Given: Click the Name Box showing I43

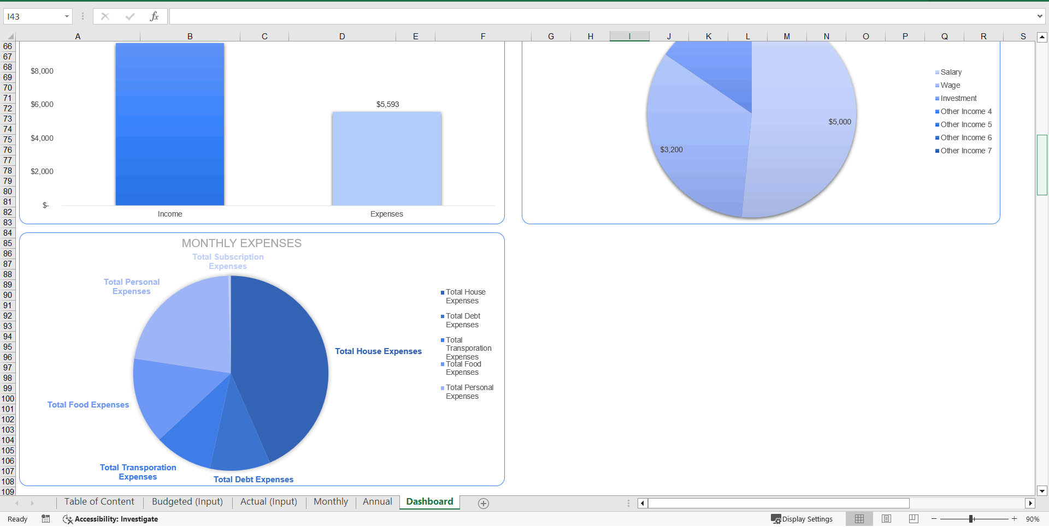Looking at the screenshot, I should coord(33,16).
